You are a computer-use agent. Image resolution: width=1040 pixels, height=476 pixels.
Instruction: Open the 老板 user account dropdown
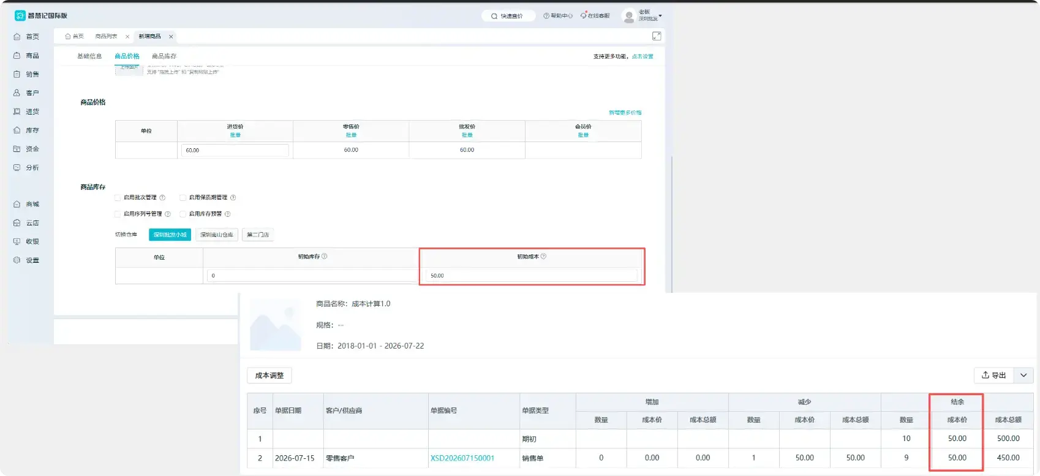(x=642, y=16)
